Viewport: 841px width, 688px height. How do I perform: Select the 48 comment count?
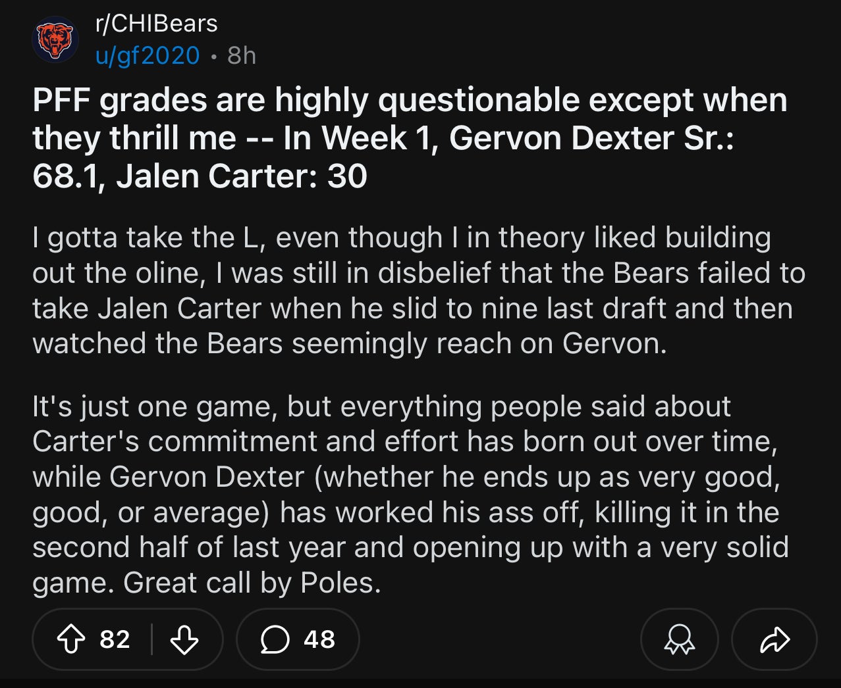click(x=317, y=639)
